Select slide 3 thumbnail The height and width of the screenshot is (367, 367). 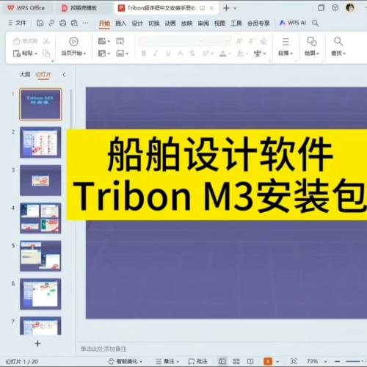(40, 181)
